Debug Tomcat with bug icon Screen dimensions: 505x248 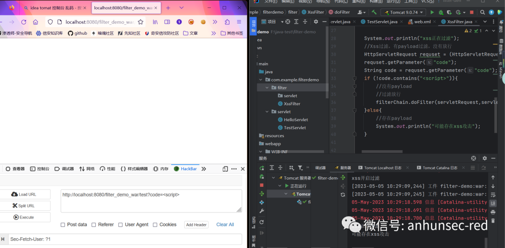click(440, 12)
